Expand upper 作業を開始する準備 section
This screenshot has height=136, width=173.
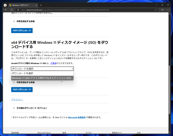click(x=24, y=21)
